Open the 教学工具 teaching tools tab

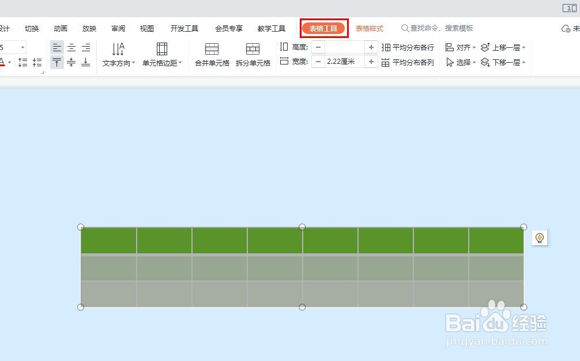point(272,28)
